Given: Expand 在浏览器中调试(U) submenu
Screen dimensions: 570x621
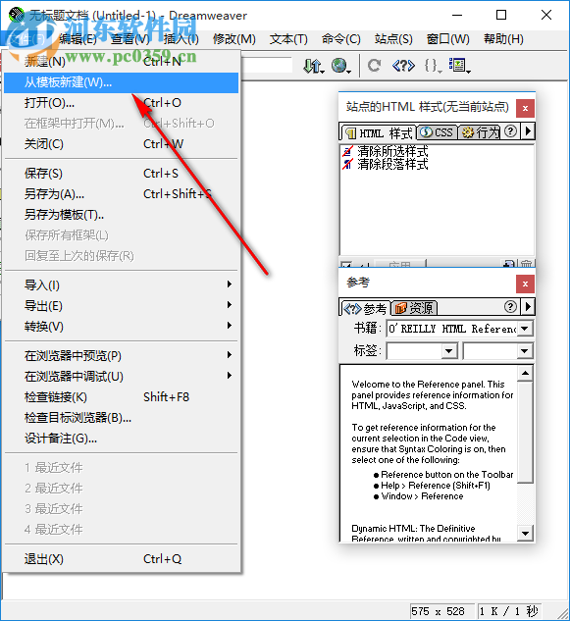Looking at the screenshot, I should [x=122, y=377].
